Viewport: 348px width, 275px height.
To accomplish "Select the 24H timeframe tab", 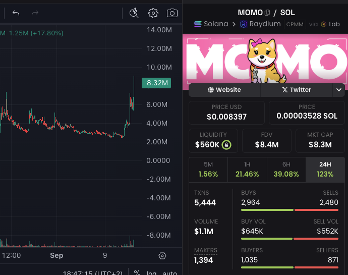I will (325, 170).
